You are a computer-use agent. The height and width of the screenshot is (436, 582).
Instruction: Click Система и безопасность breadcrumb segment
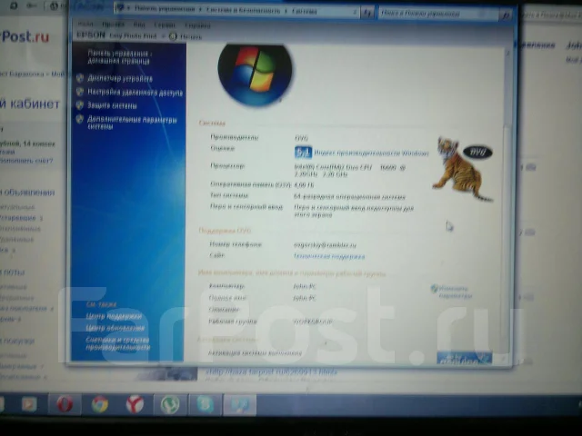click(243, 10)
